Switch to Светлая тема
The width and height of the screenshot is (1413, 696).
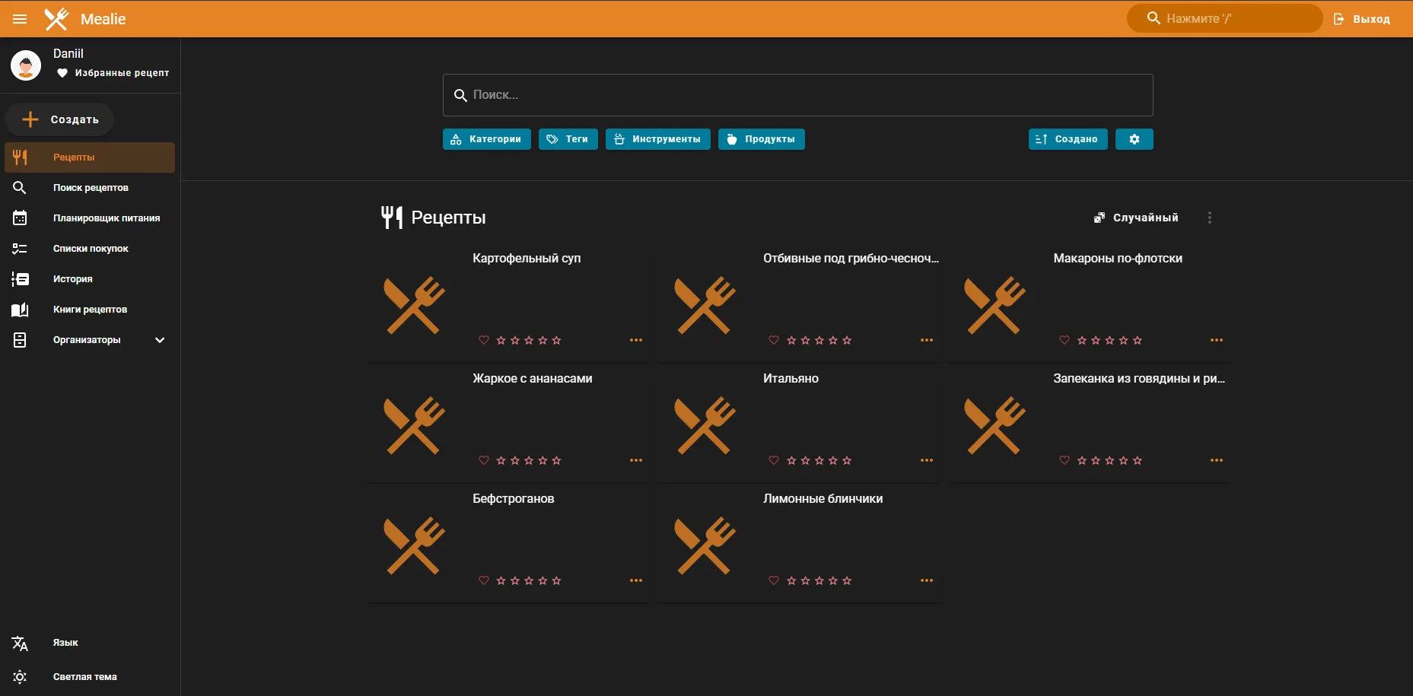[x=84, y=677]
